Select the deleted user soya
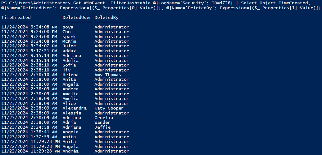This screenshot has width=322, height=155. coord(68,27)
